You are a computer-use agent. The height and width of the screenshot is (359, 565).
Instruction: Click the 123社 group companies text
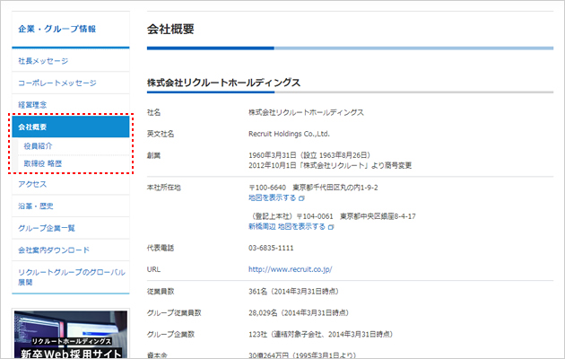click(x=321, y=334)
